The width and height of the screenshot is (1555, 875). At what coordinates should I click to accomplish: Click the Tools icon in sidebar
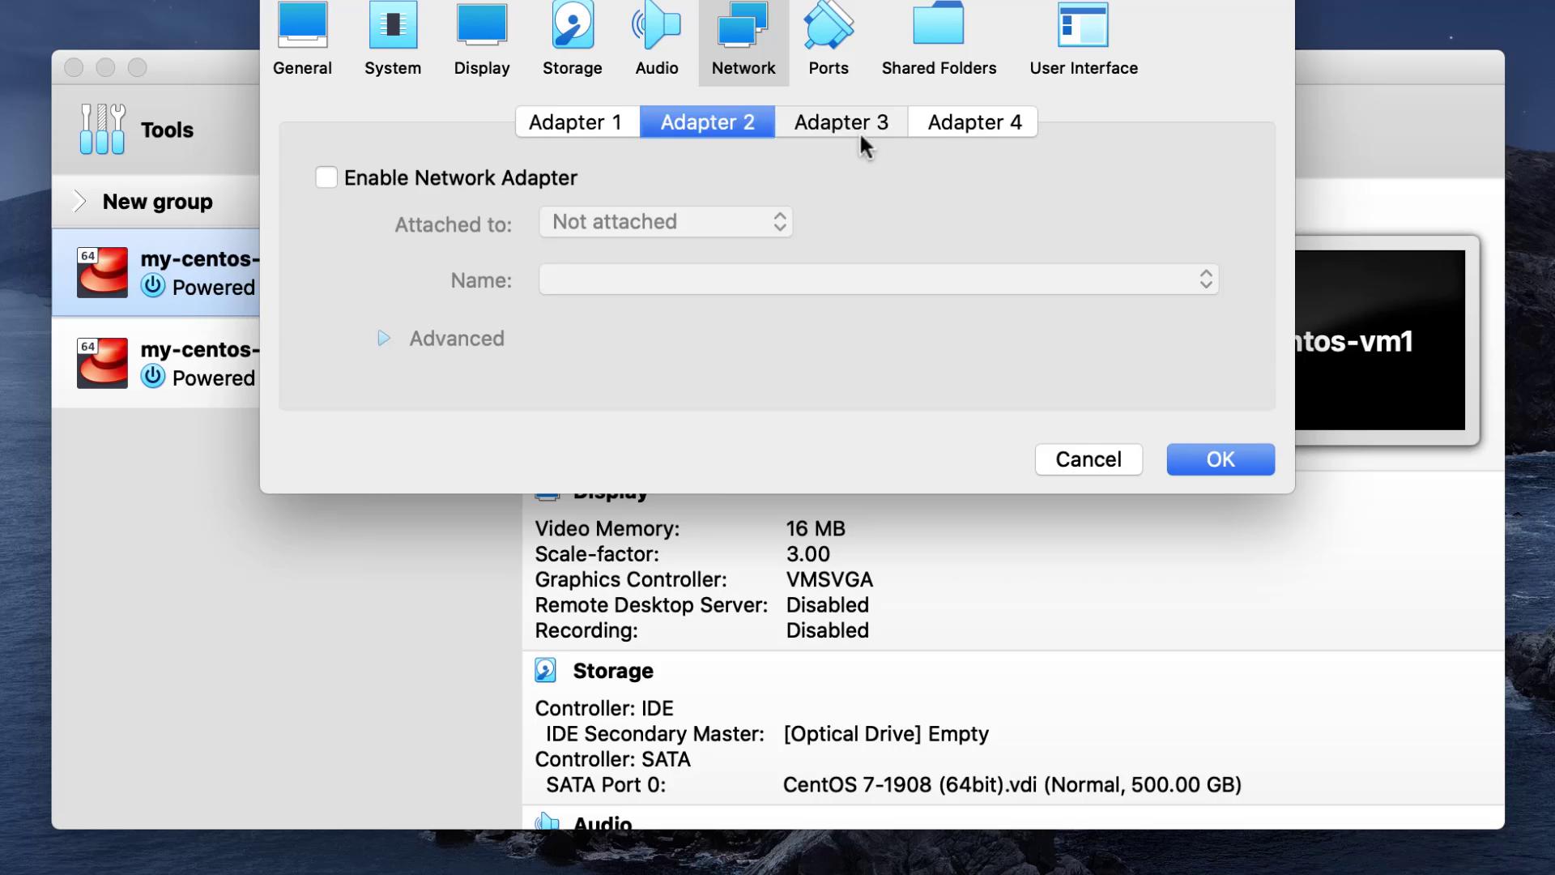pyautogui.click(x=103, y=130)
